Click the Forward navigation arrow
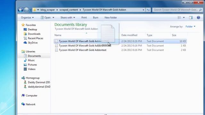 pos(26,10)
